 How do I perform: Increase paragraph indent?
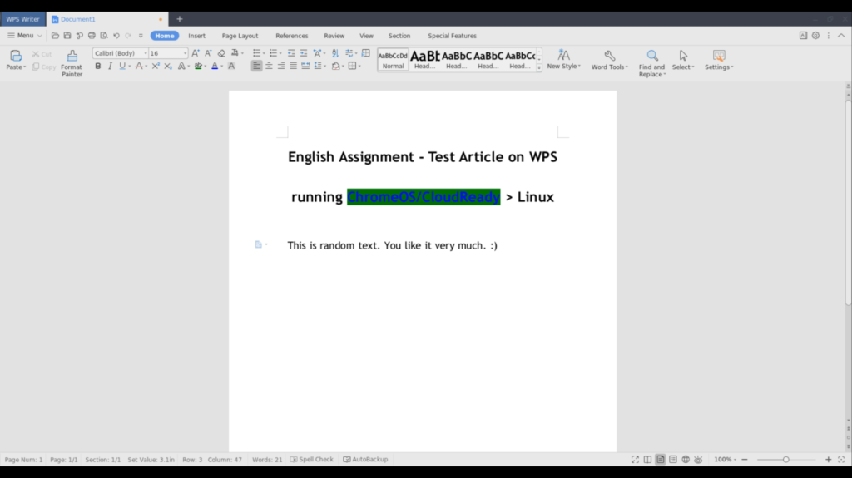pos(304,53)
